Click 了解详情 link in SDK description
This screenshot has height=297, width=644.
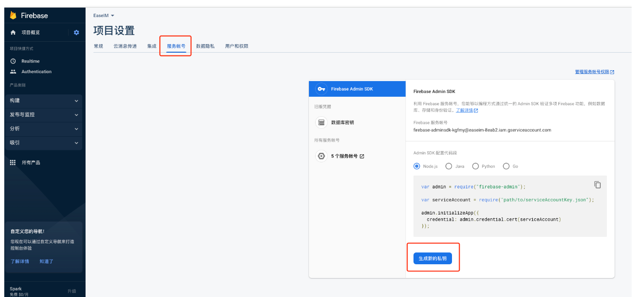[x=464, y=110]
